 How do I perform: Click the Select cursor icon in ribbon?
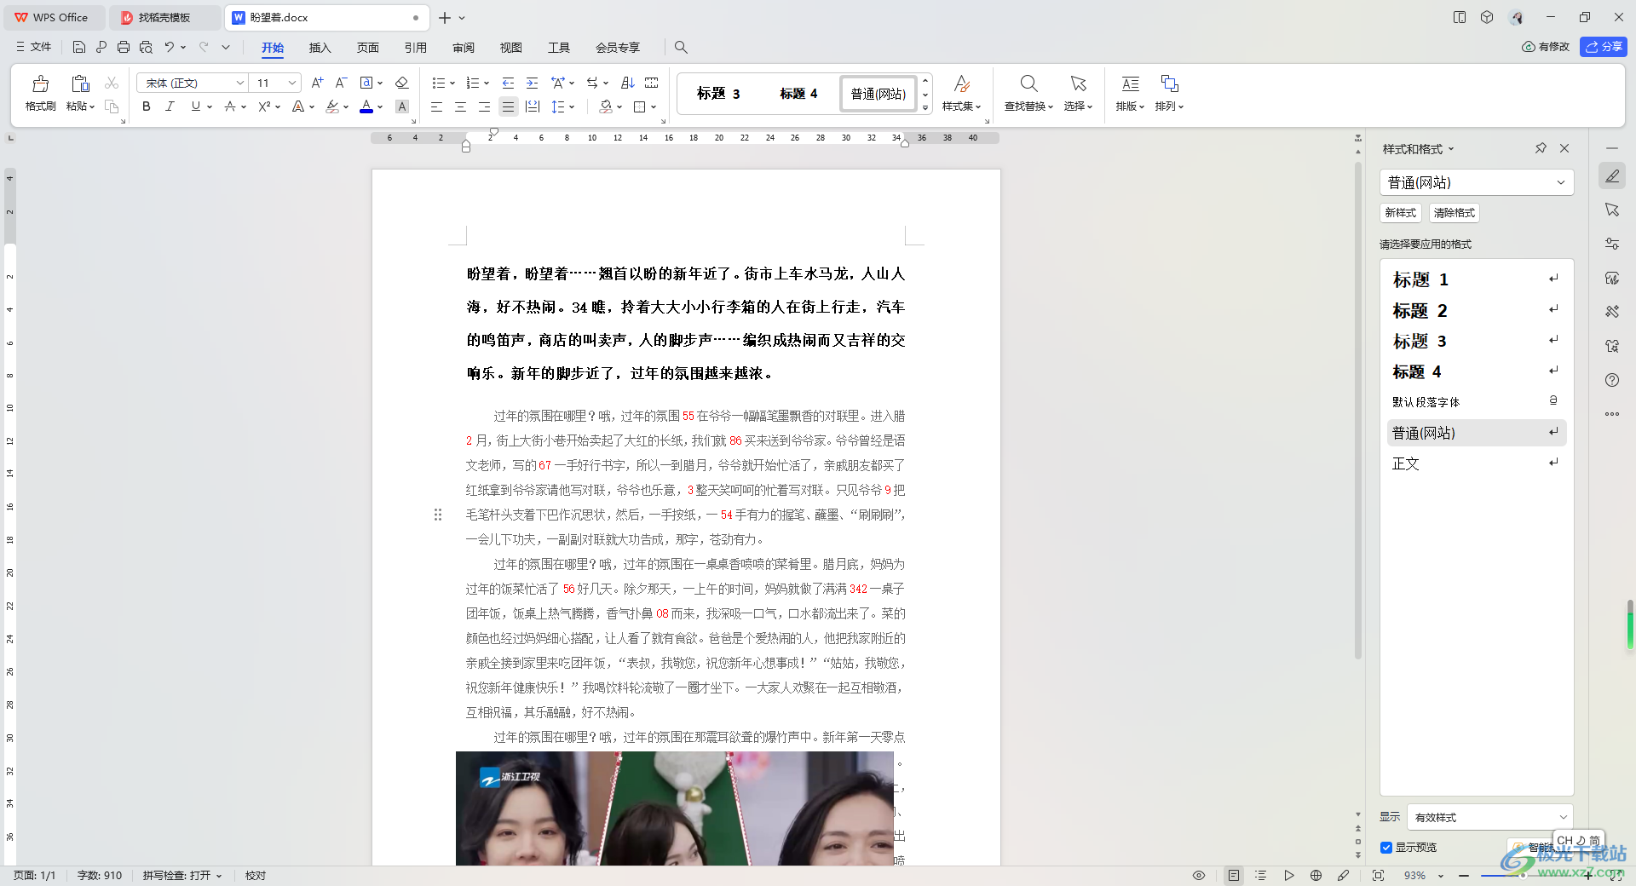pos(1078,83)
